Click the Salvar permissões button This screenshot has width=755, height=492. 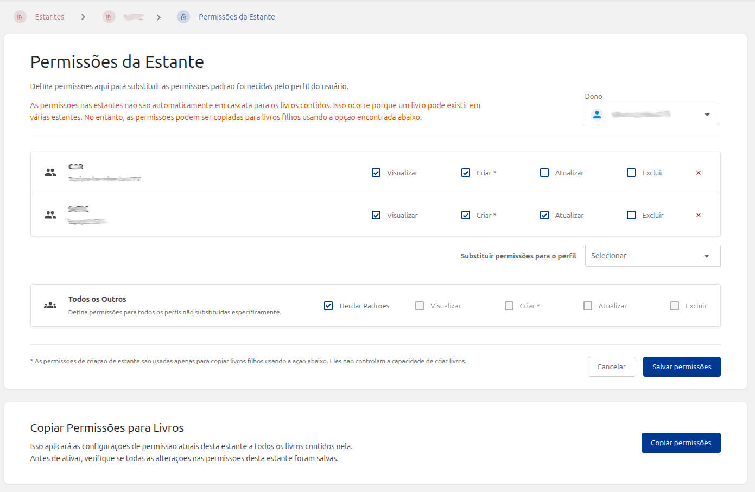682,367
